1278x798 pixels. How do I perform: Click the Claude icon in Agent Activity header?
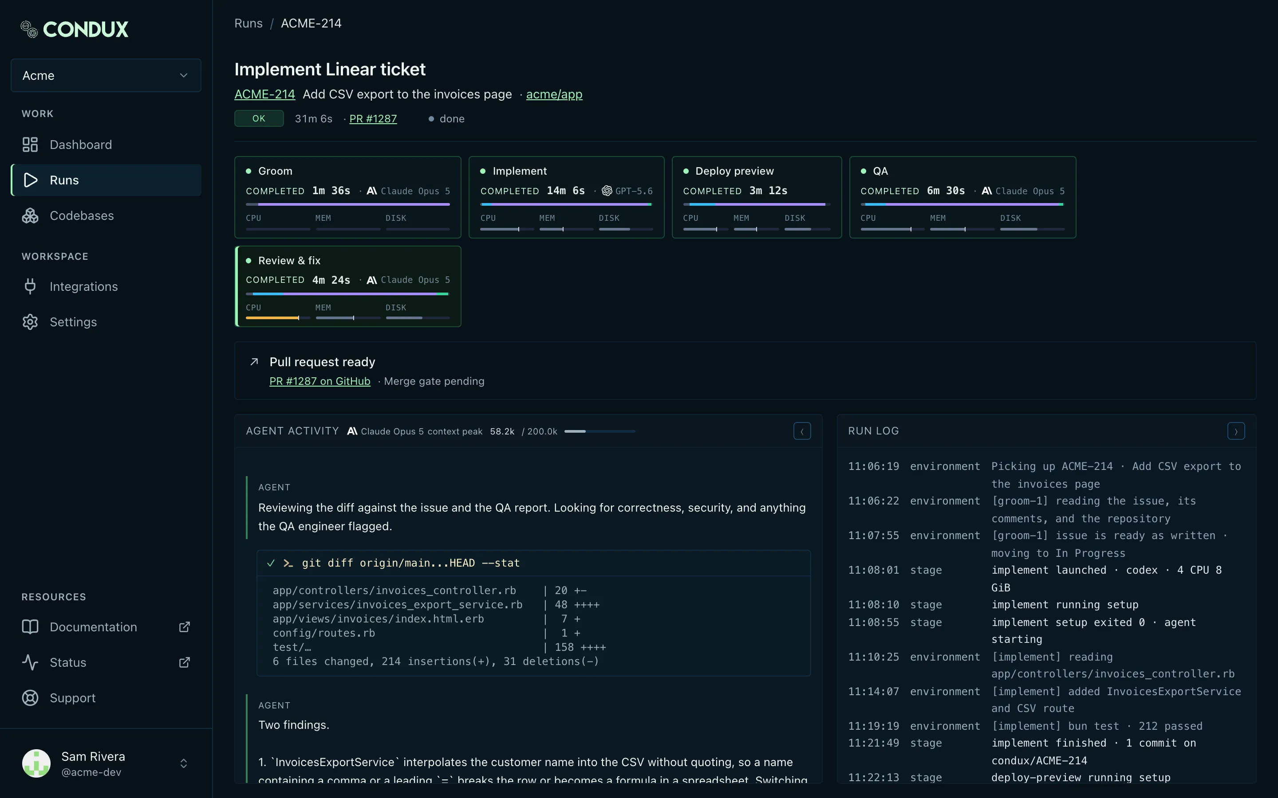(352, 431)
